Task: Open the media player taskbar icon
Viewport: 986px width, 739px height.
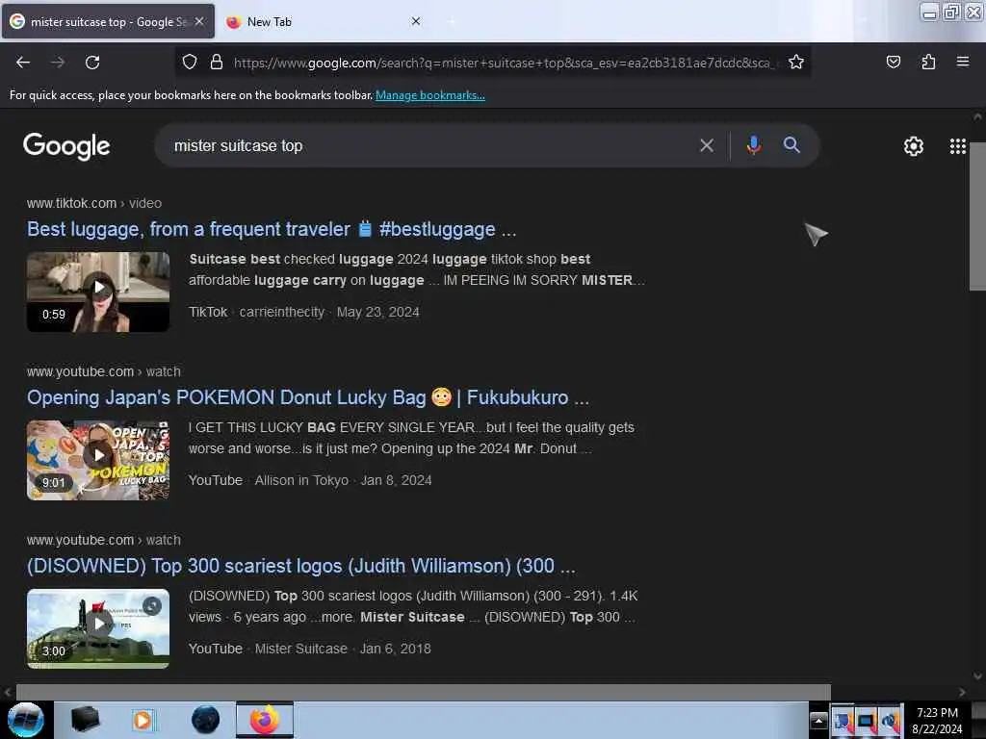Action: click(x=143, y=720)
